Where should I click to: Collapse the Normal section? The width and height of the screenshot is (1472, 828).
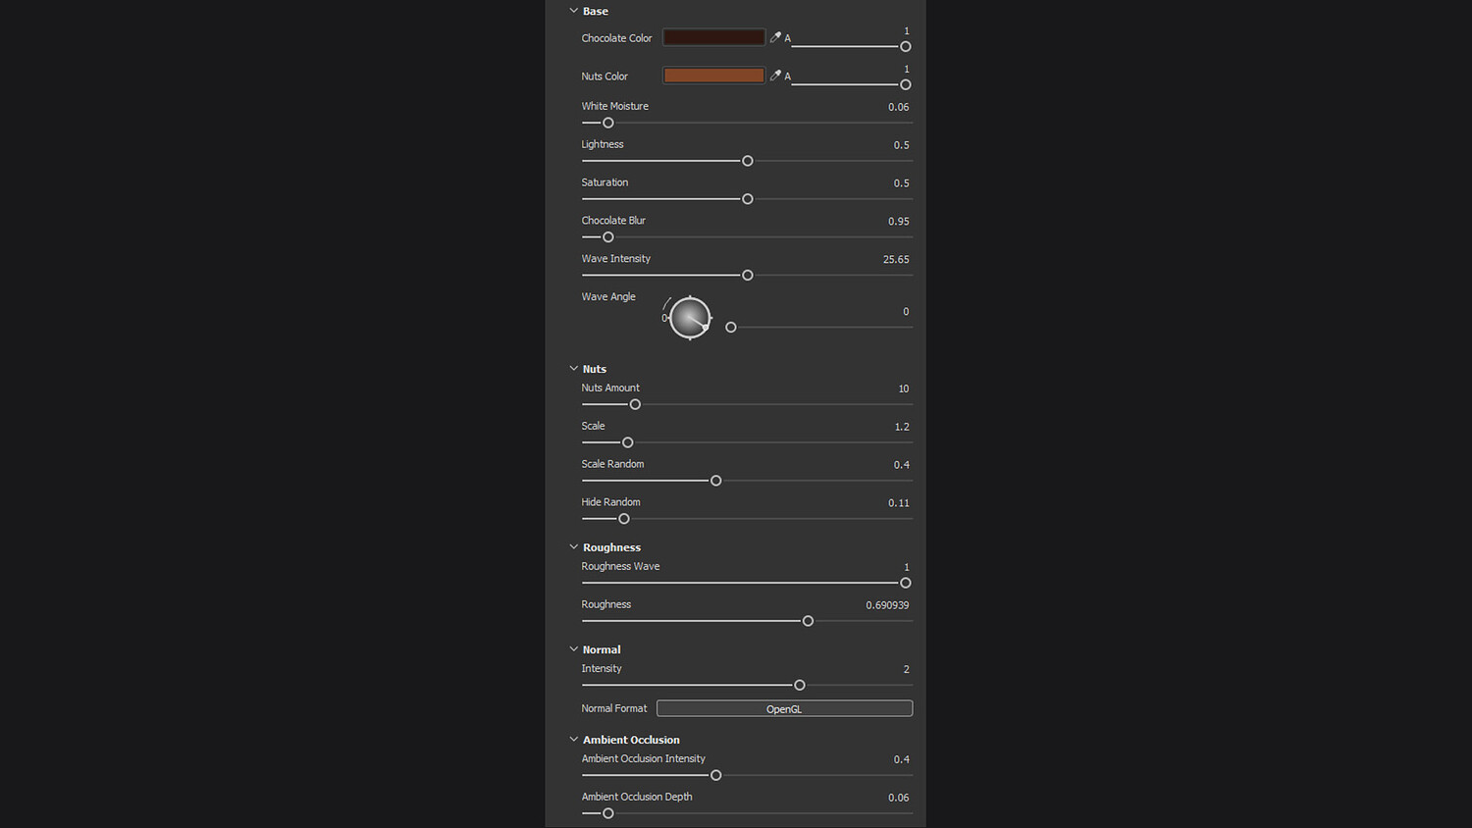pos(574,649)
